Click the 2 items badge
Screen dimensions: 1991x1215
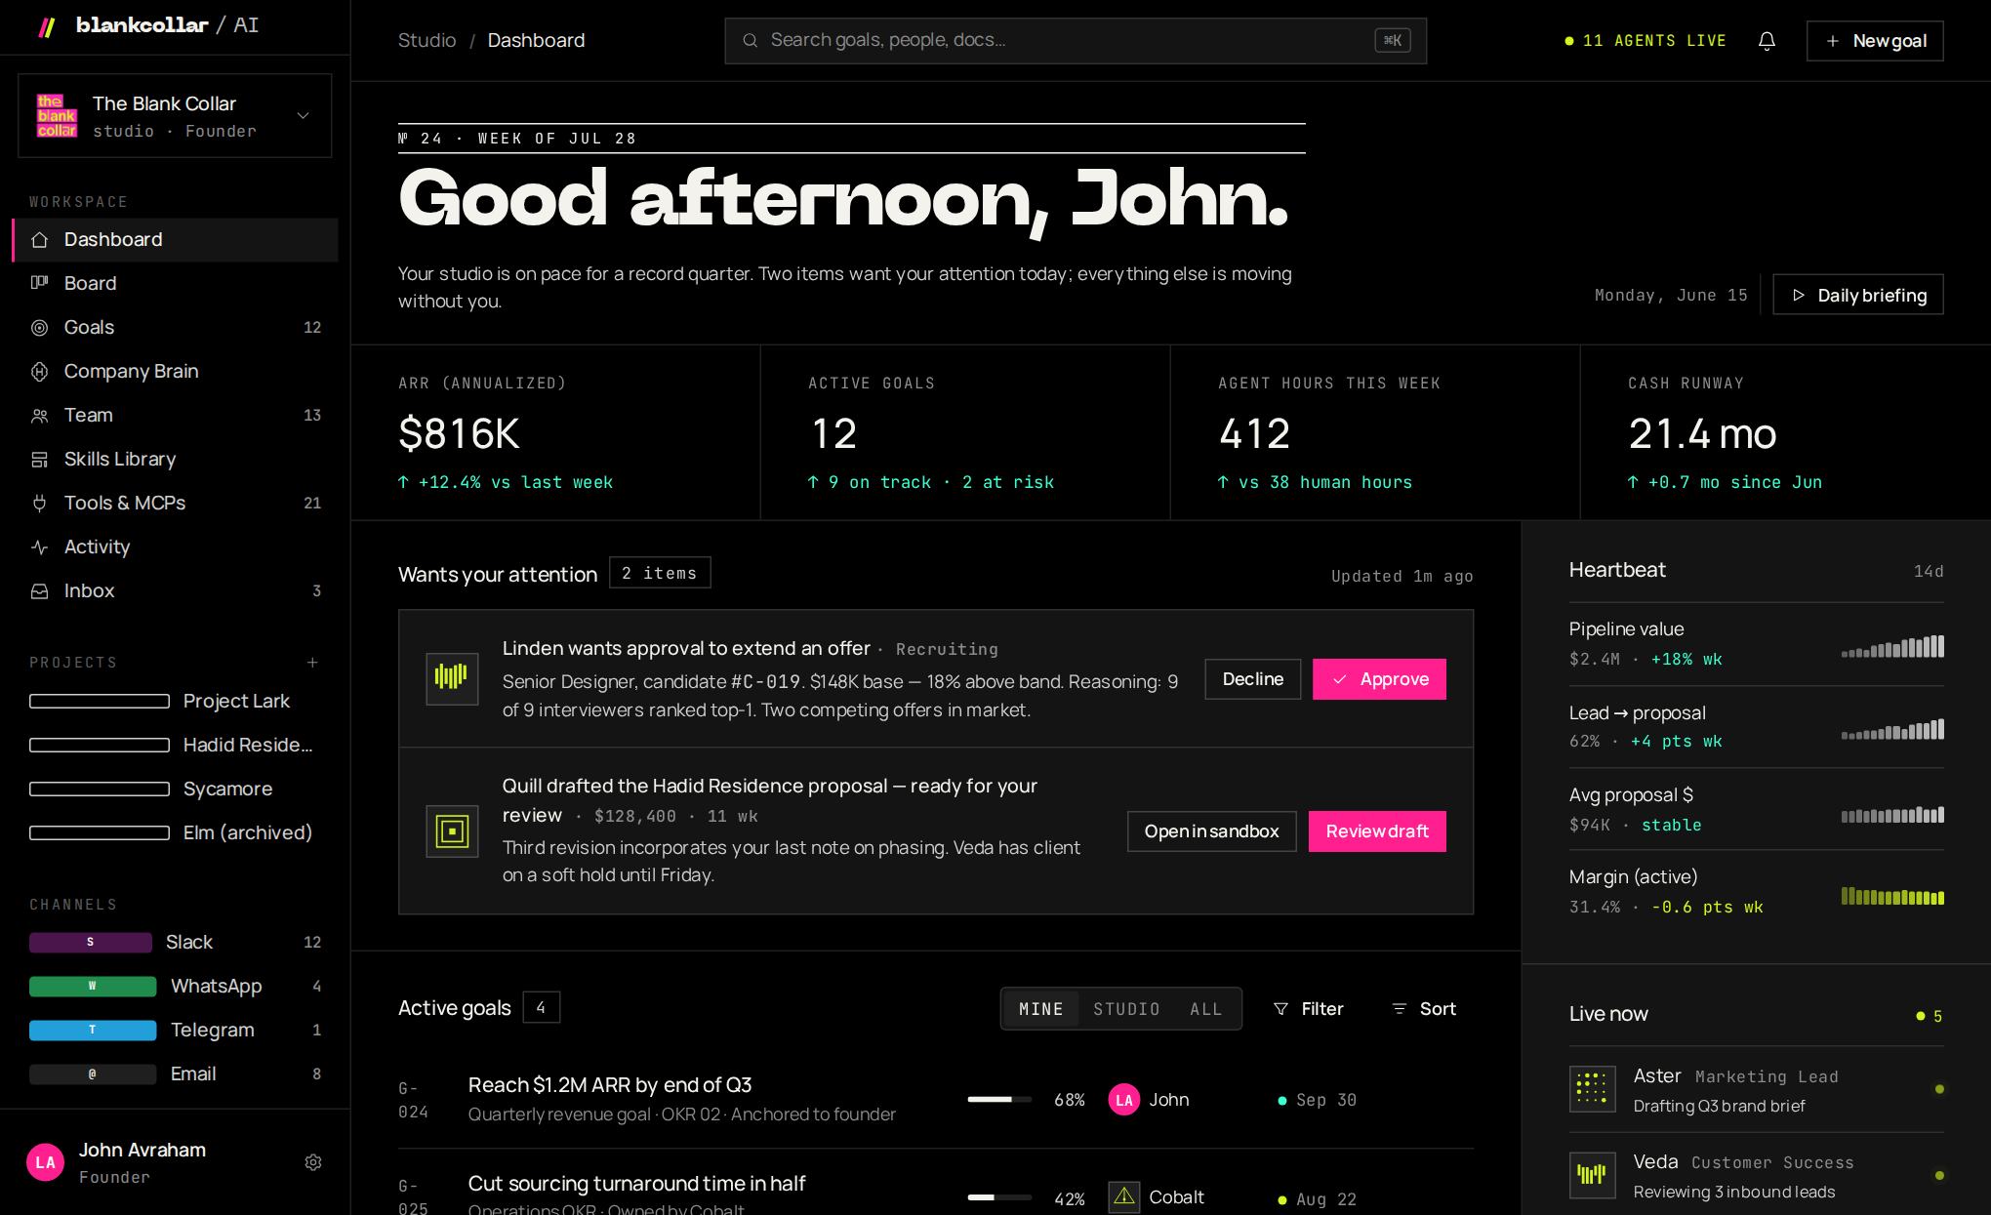660,573
